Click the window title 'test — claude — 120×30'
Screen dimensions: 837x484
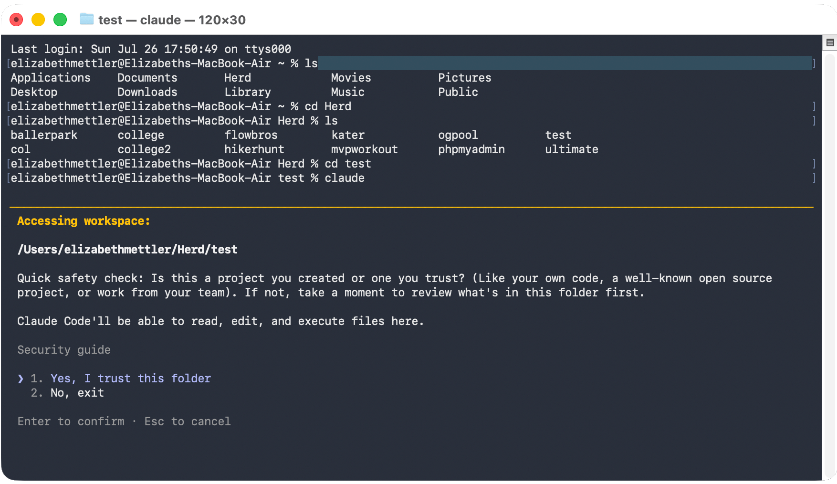(x=172, y=20)
